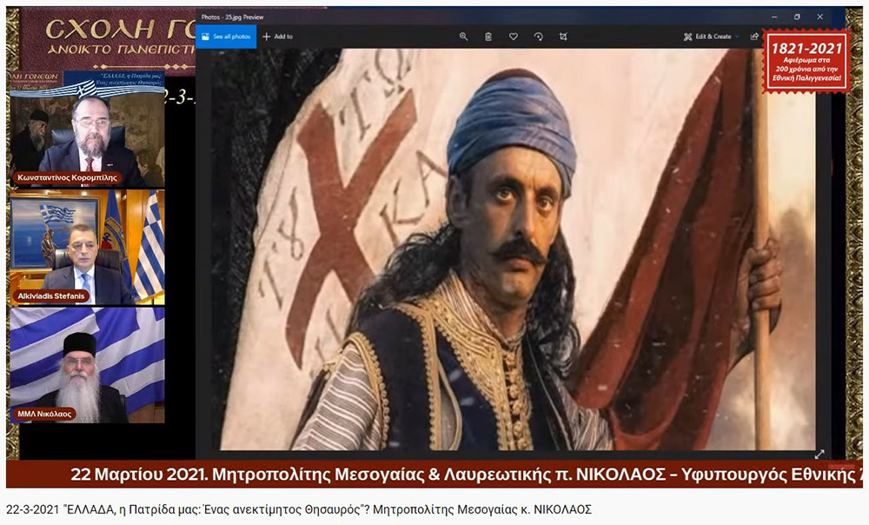Zoom in using the magnifier icon
This screenshot has height=525, width=869.
[x=463, y=37]
